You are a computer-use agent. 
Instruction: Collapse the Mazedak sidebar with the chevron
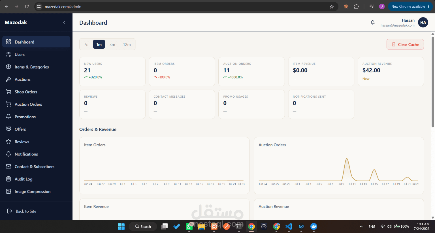[64, 22]
